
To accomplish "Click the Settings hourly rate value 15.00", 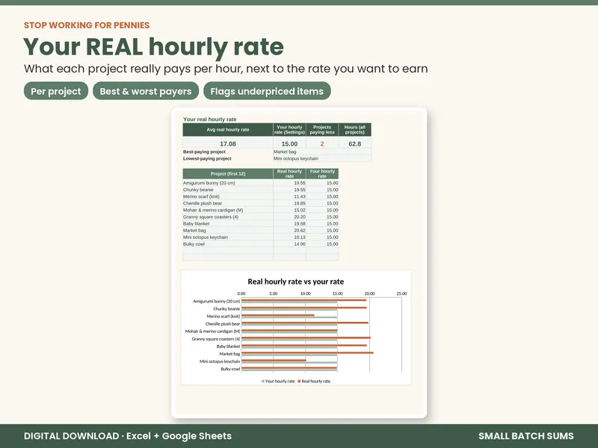I will 289,143.
